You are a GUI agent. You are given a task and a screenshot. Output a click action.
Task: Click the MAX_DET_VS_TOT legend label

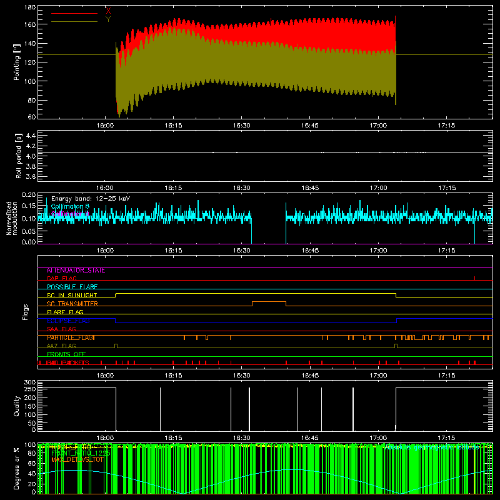tap(77, 459)
